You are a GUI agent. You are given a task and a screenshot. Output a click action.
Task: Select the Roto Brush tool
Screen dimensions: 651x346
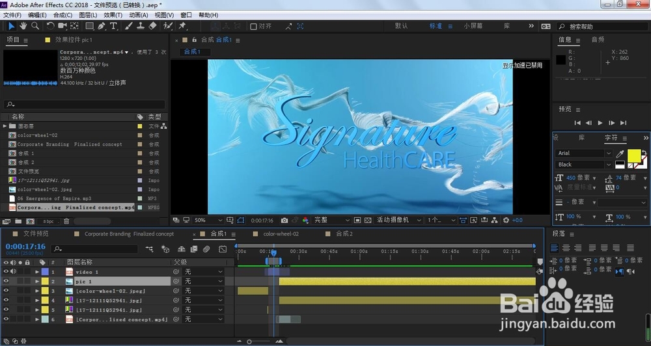[168, 26]
